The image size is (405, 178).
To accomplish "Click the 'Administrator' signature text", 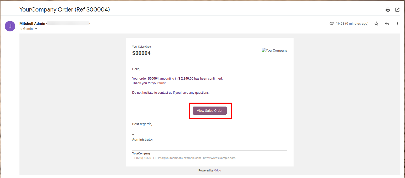I will 142,140.
